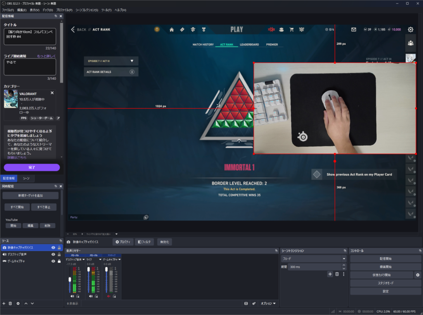
Task: Hide the 映像キャプチャデバイス source
Action: click(x=53, y=248)
